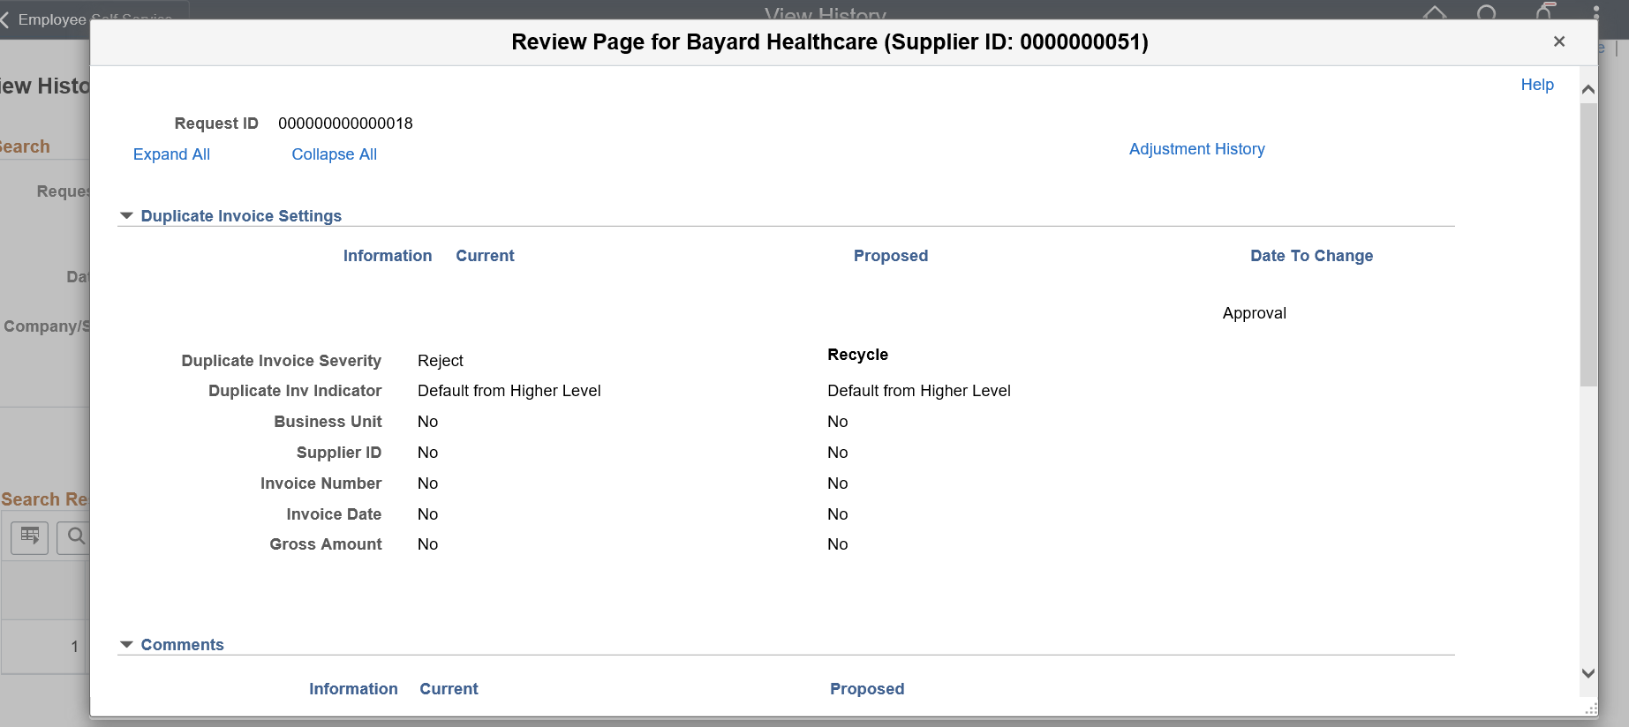The width and height of the screenshot is (1629, 727).
Task: Click the Gross Amount label
Action: click(326, 544)
